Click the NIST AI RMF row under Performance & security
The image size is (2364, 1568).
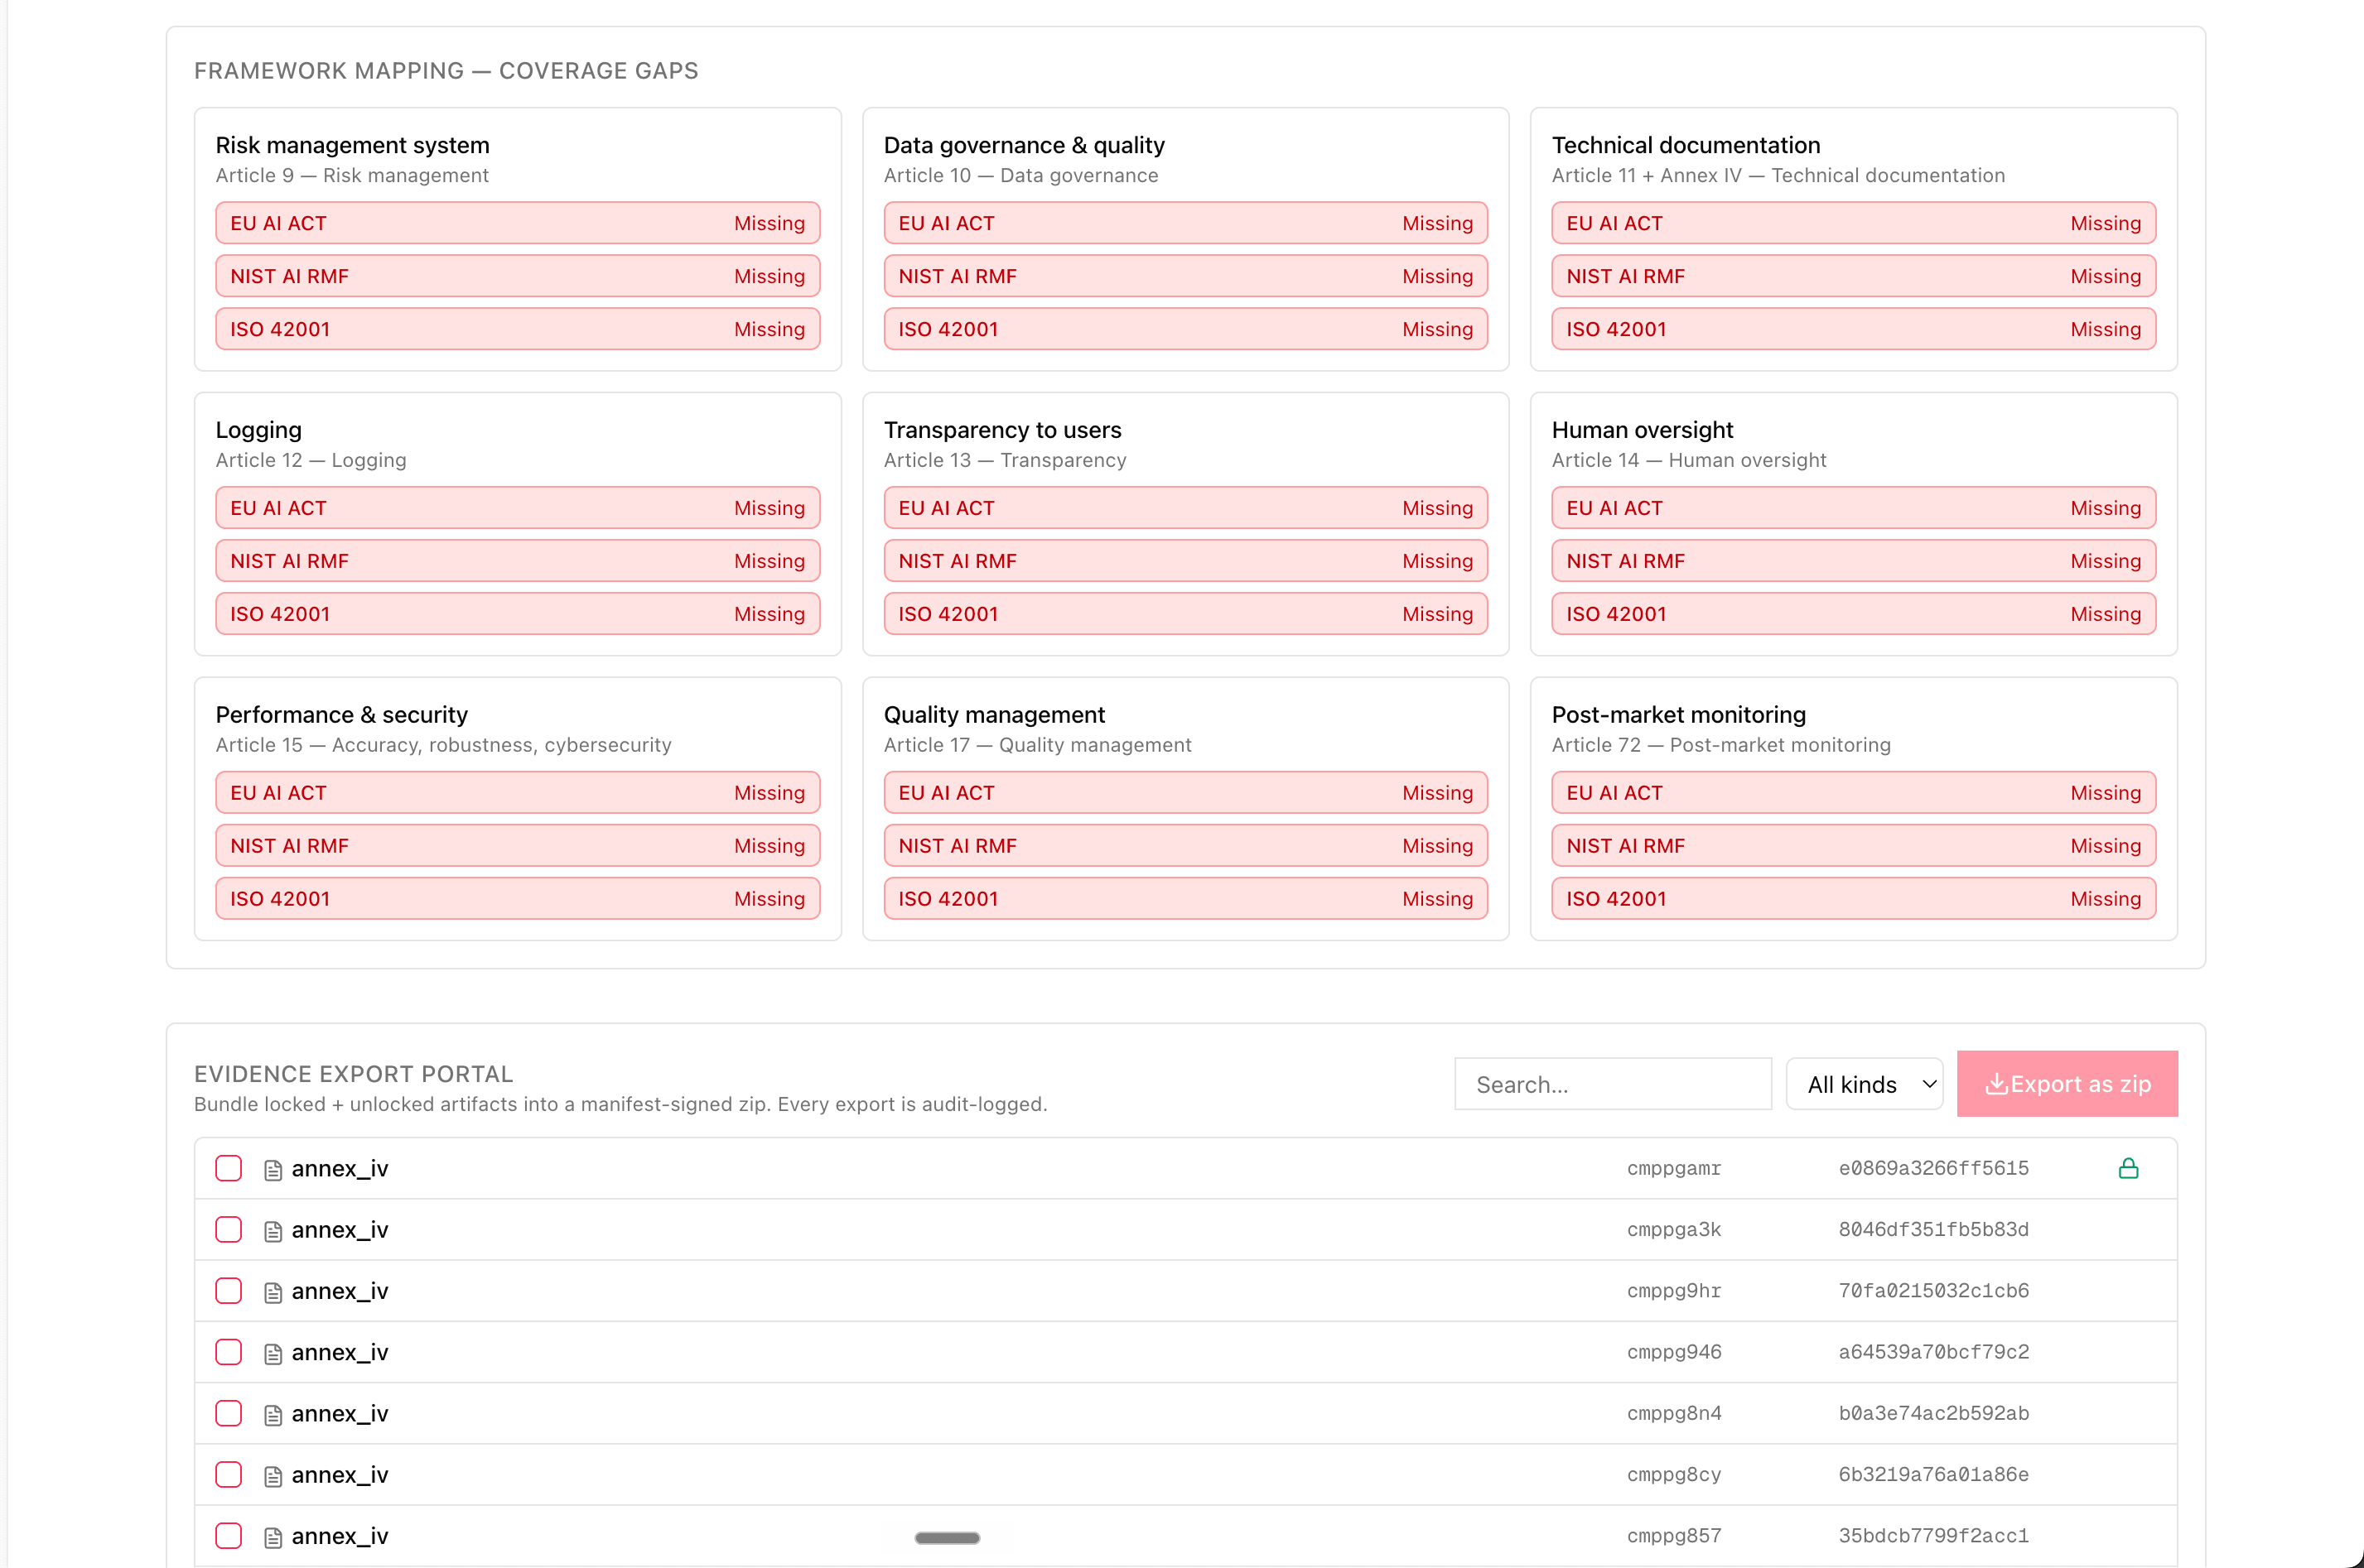click(x=517, y=846)
